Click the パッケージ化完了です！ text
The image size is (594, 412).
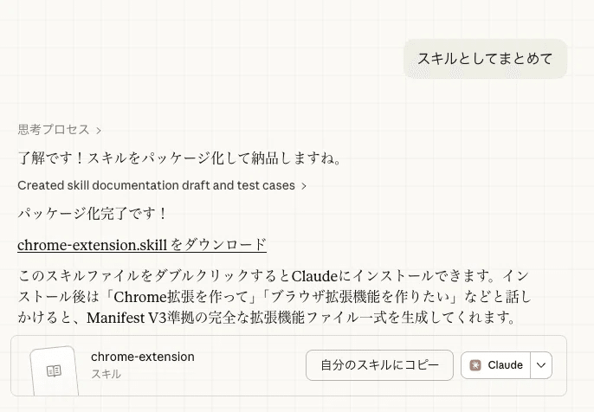tap(93, 213)
